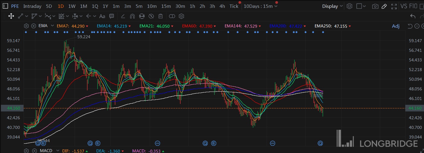This screenshot has height=153, width=424.
Task: Open chart settings gear next to Display
Action: (x=349, y=6)
